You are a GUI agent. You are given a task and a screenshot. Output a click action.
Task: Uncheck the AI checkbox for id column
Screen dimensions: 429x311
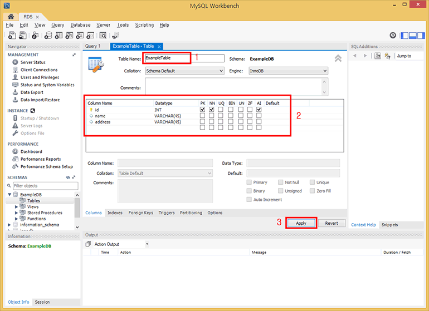(x=259, y=110)
